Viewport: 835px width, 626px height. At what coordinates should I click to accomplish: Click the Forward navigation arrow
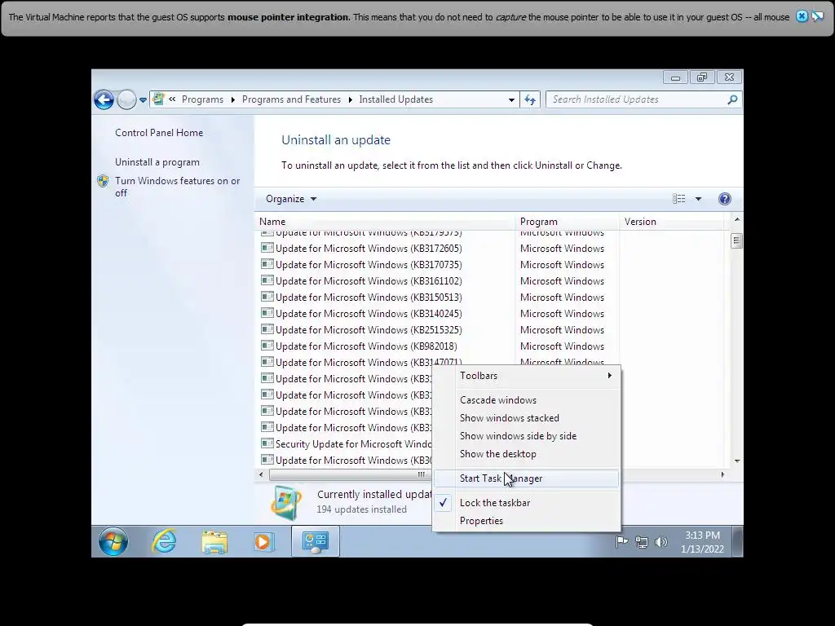126,99
